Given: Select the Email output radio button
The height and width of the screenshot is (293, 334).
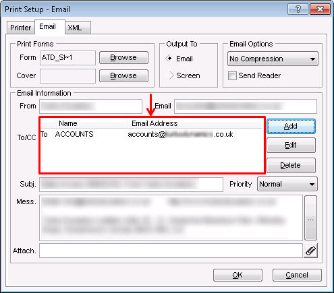Looking at the screenshot, I should click(169, 59).
